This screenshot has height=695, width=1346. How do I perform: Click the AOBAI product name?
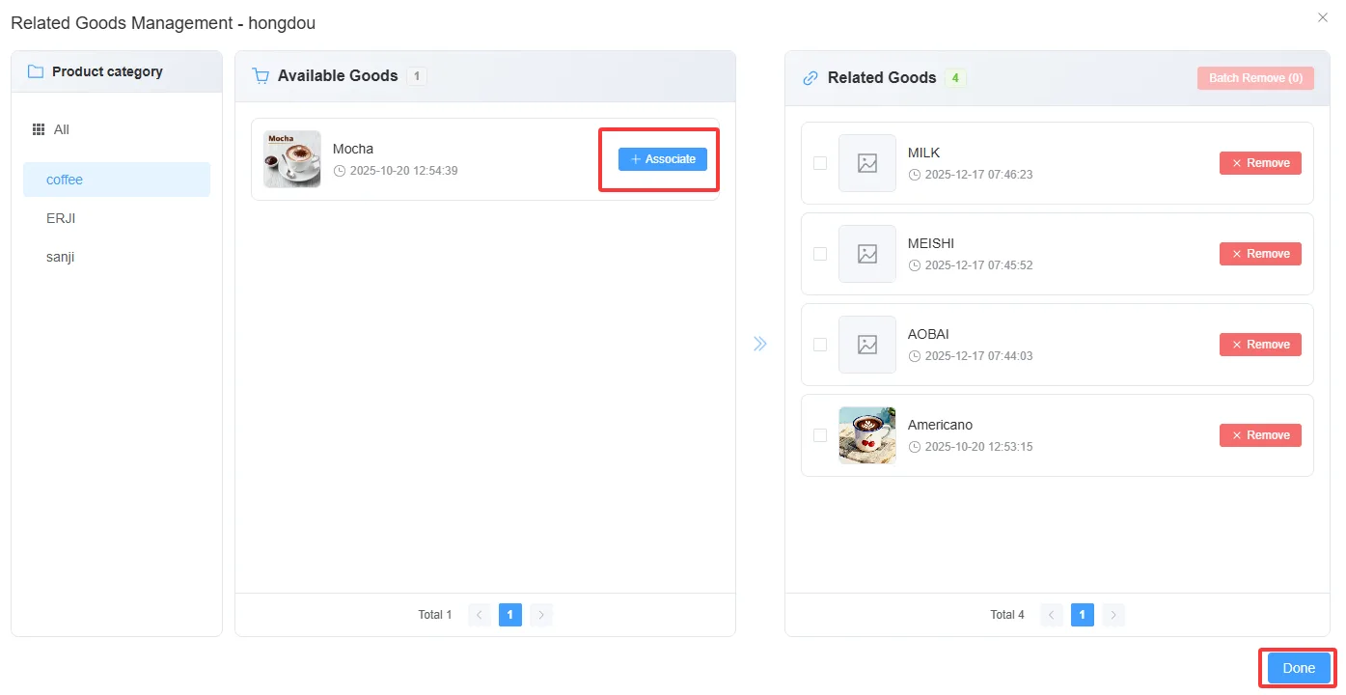(929, 334)
